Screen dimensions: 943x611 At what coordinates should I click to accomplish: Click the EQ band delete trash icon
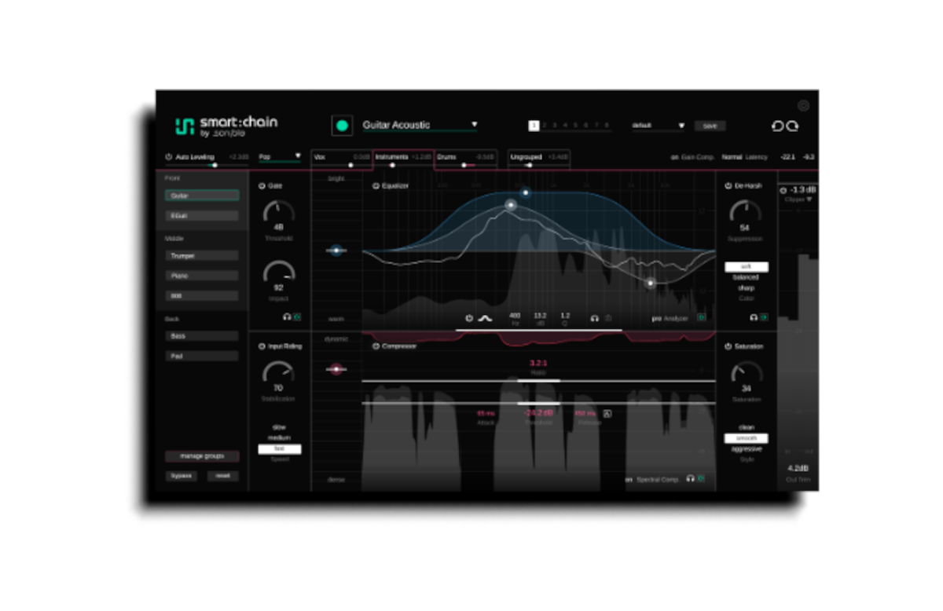pos(608,318)
